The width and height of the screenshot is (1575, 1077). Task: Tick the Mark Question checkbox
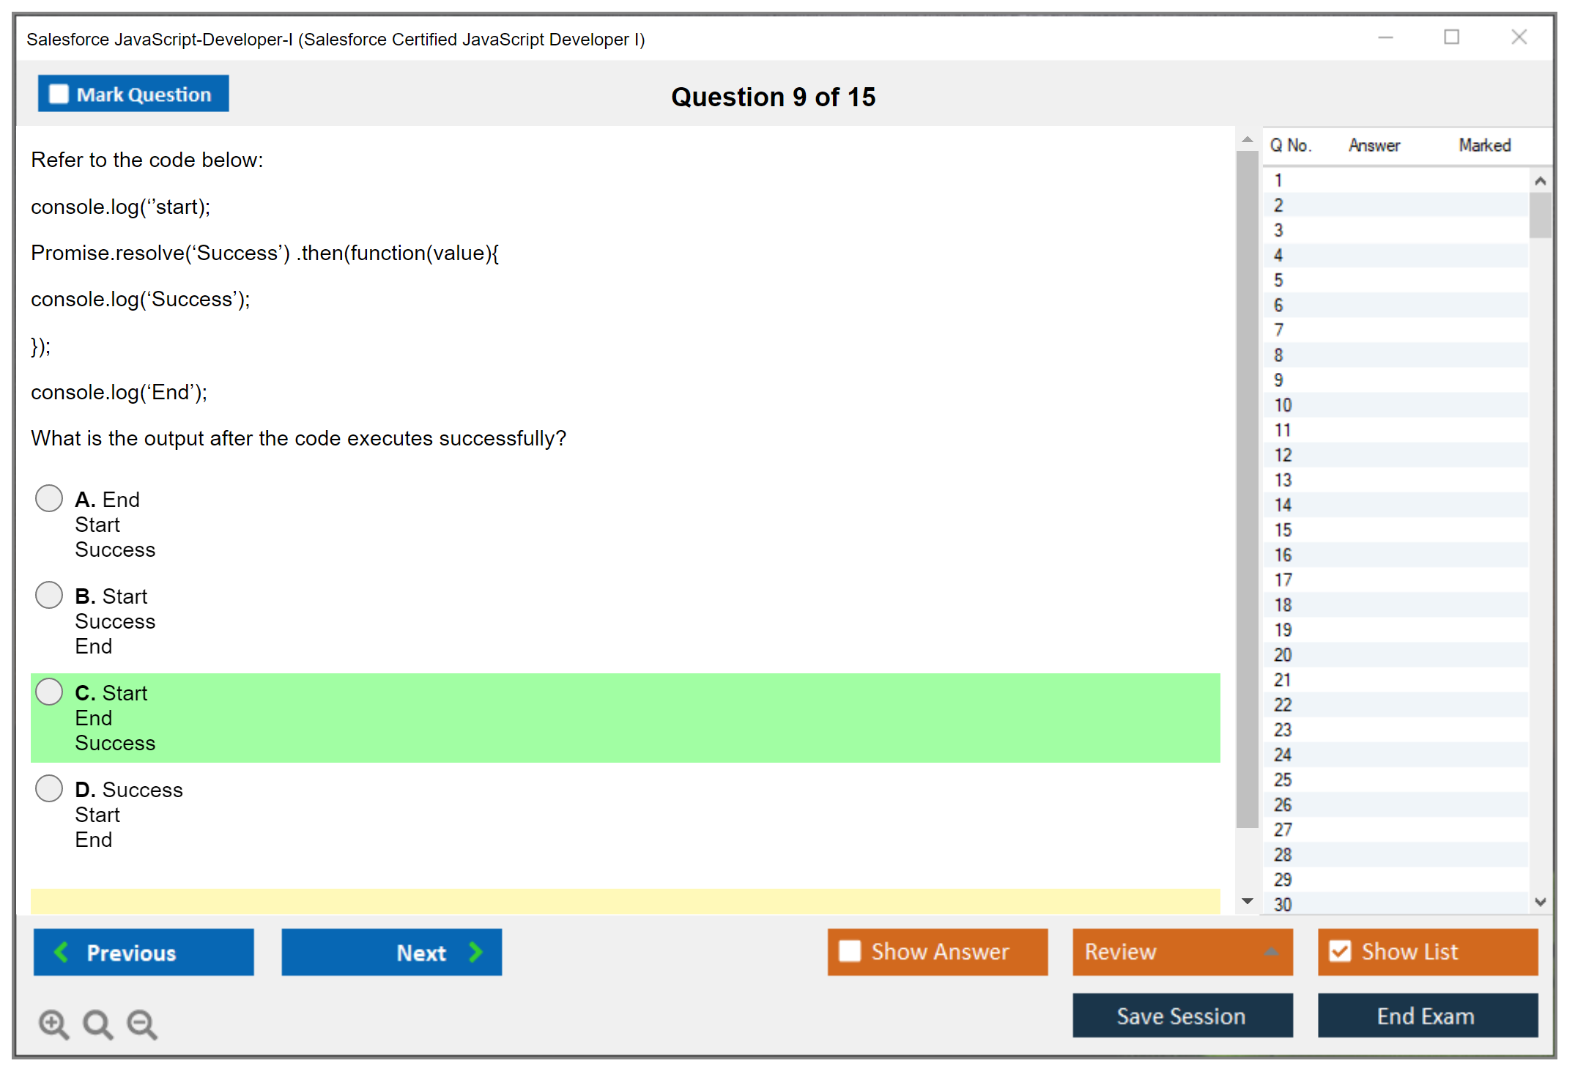click(59, 94)
